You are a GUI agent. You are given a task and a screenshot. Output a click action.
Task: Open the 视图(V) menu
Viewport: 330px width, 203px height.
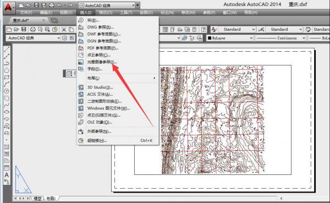(66, 13)
